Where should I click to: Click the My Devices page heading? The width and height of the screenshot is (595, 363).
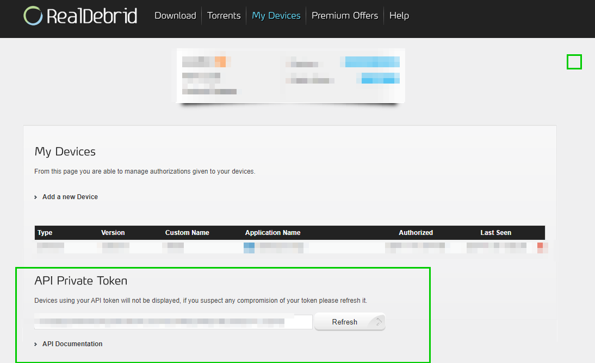(65, 152)
